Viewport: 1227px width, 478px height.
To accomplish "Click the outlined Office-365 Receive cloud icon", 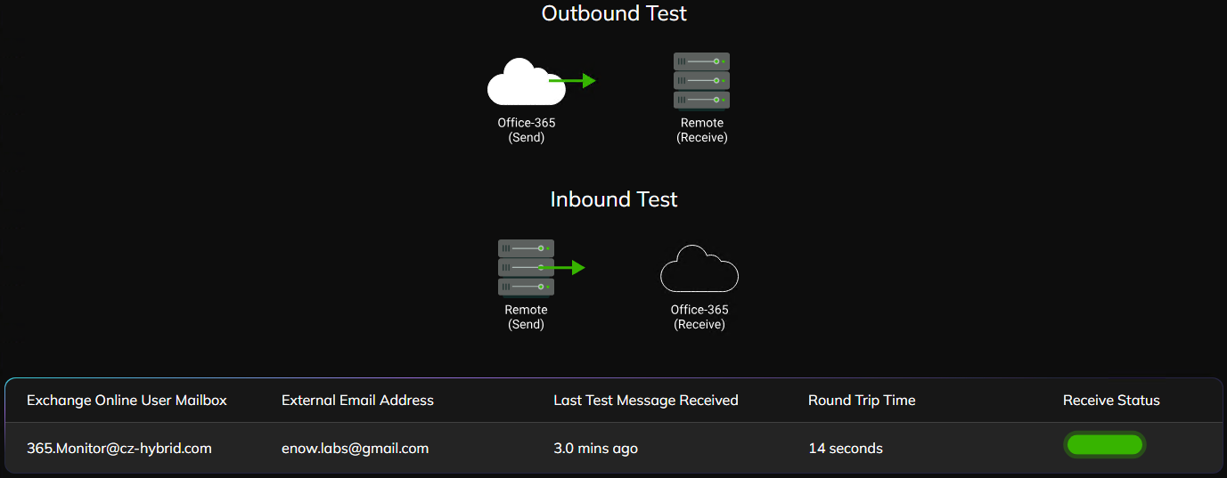I will (699, 269).
